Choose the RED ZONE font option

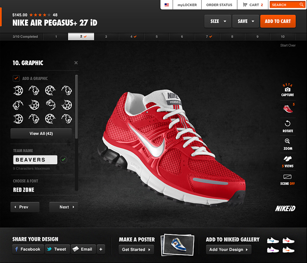[24, 190]
